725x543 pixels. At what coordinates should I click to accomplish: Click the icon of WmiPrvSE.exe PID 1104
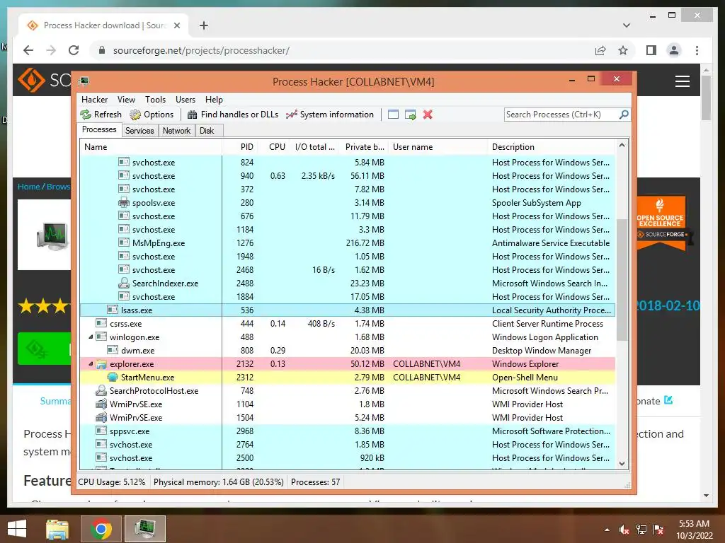click(x=101, y=404)
